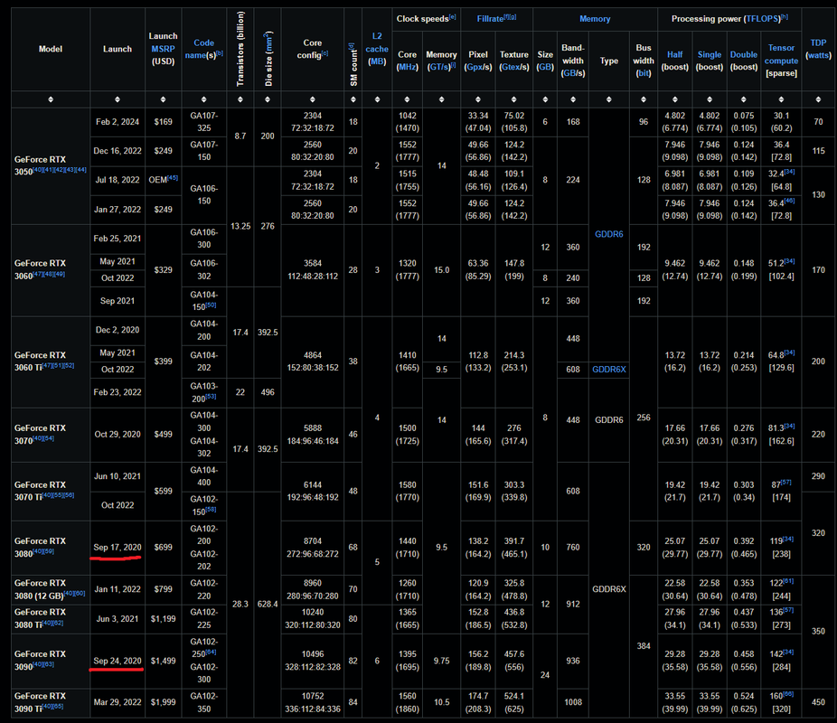Sort by Launch MSRP column arrow
The width and height of the screenshot is (837, 723).
(164, 99)
